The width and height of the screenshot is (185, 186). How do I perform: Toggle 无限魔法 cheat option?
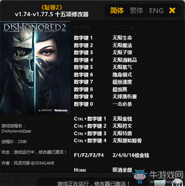click(x=122, y=45)
